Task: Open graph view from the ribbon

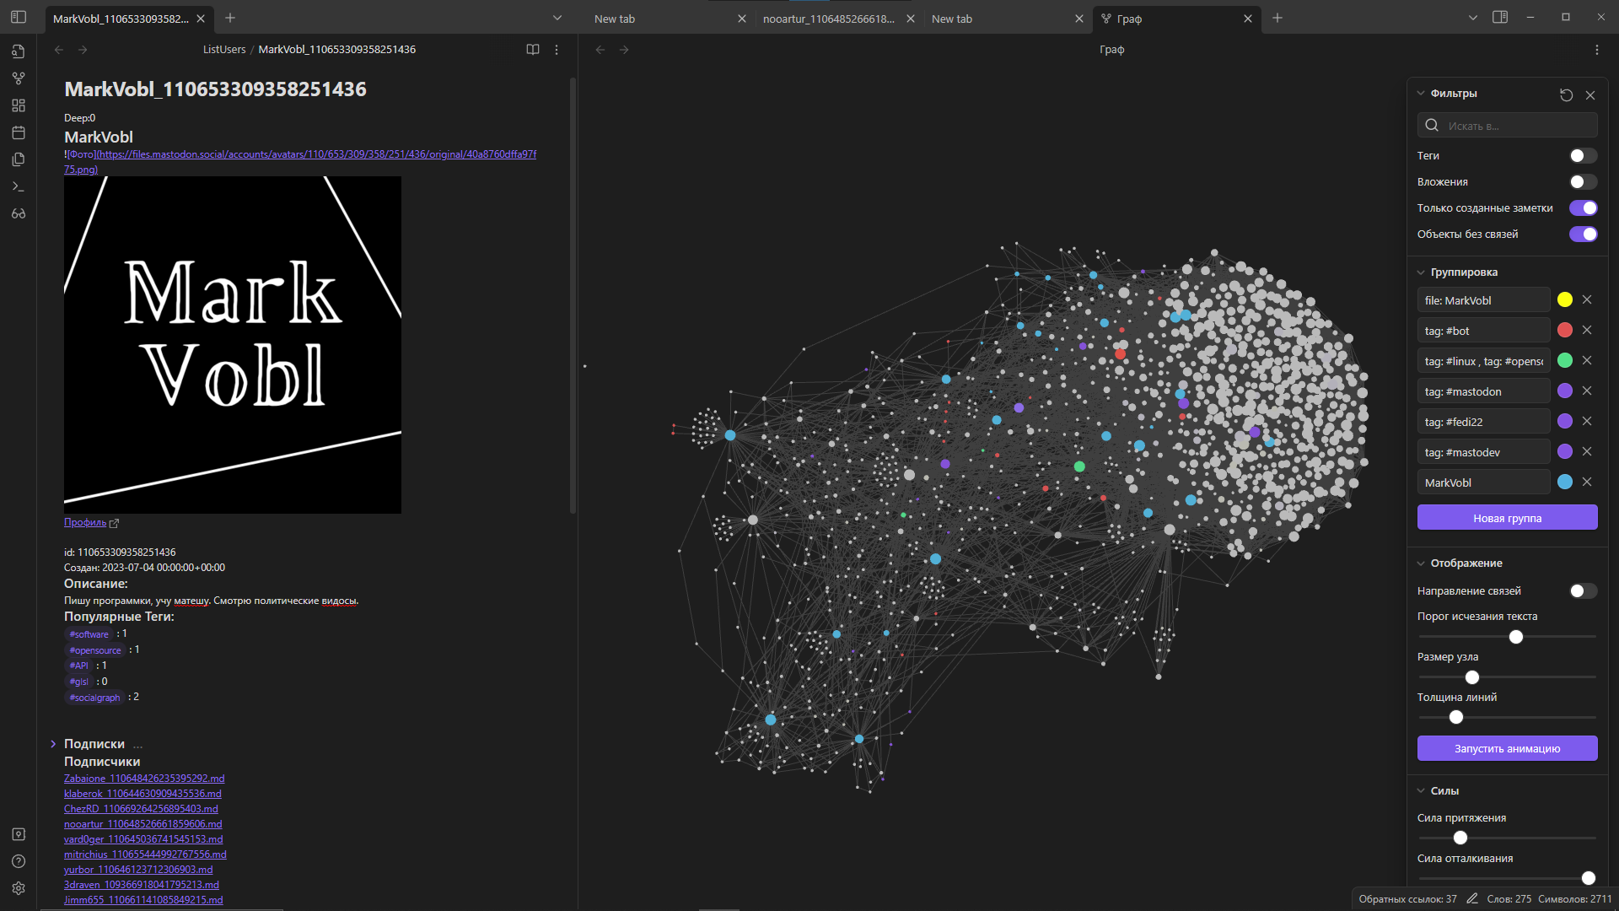Action: [19, 78]
